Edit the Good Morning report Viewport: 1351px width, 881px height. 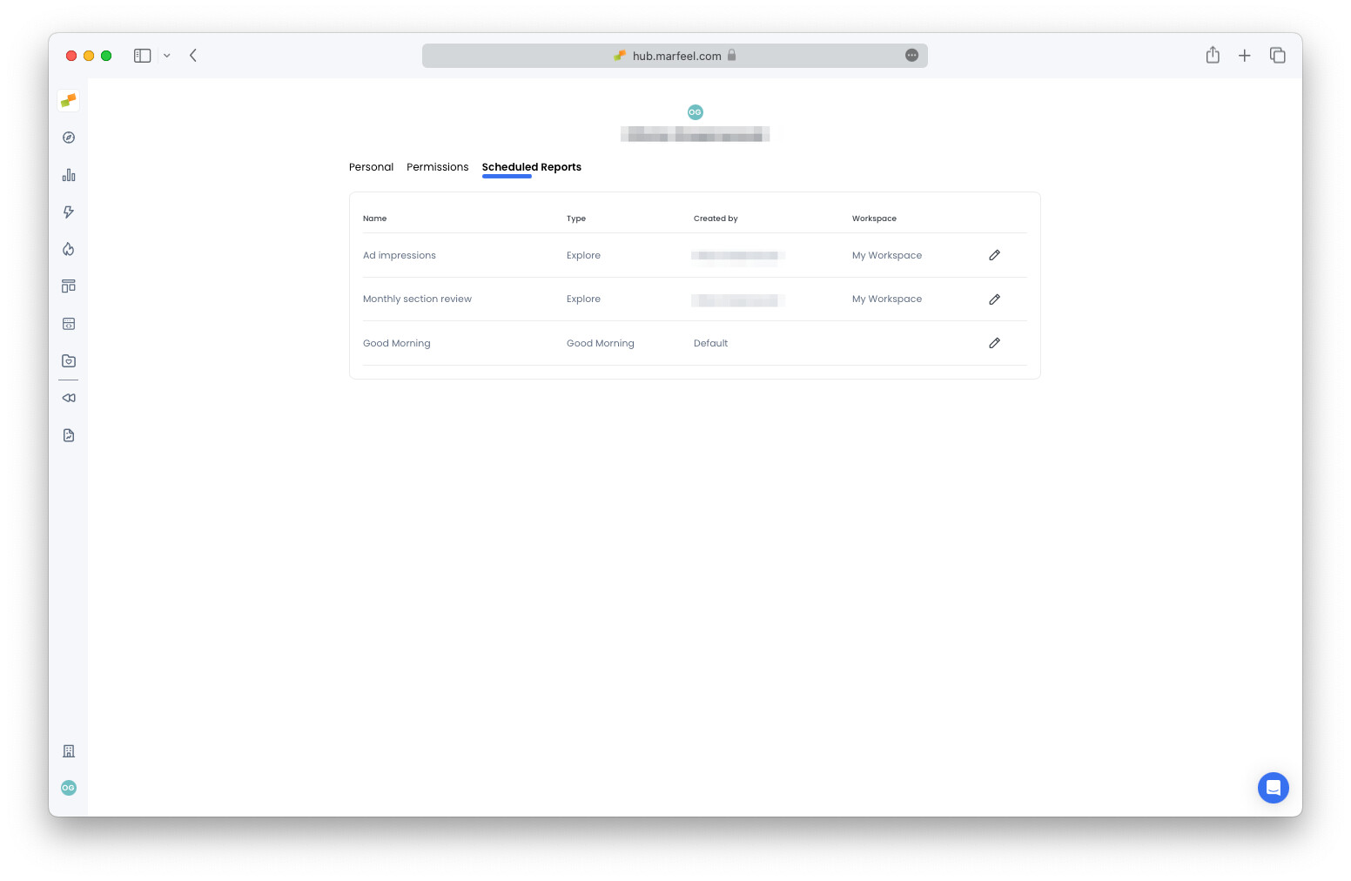(994, 343)
